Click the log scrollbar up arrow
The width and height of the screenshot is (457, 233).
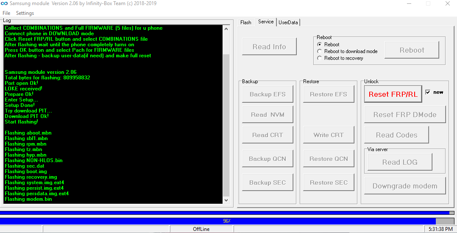pyautogui.click(x=226, y=29)
